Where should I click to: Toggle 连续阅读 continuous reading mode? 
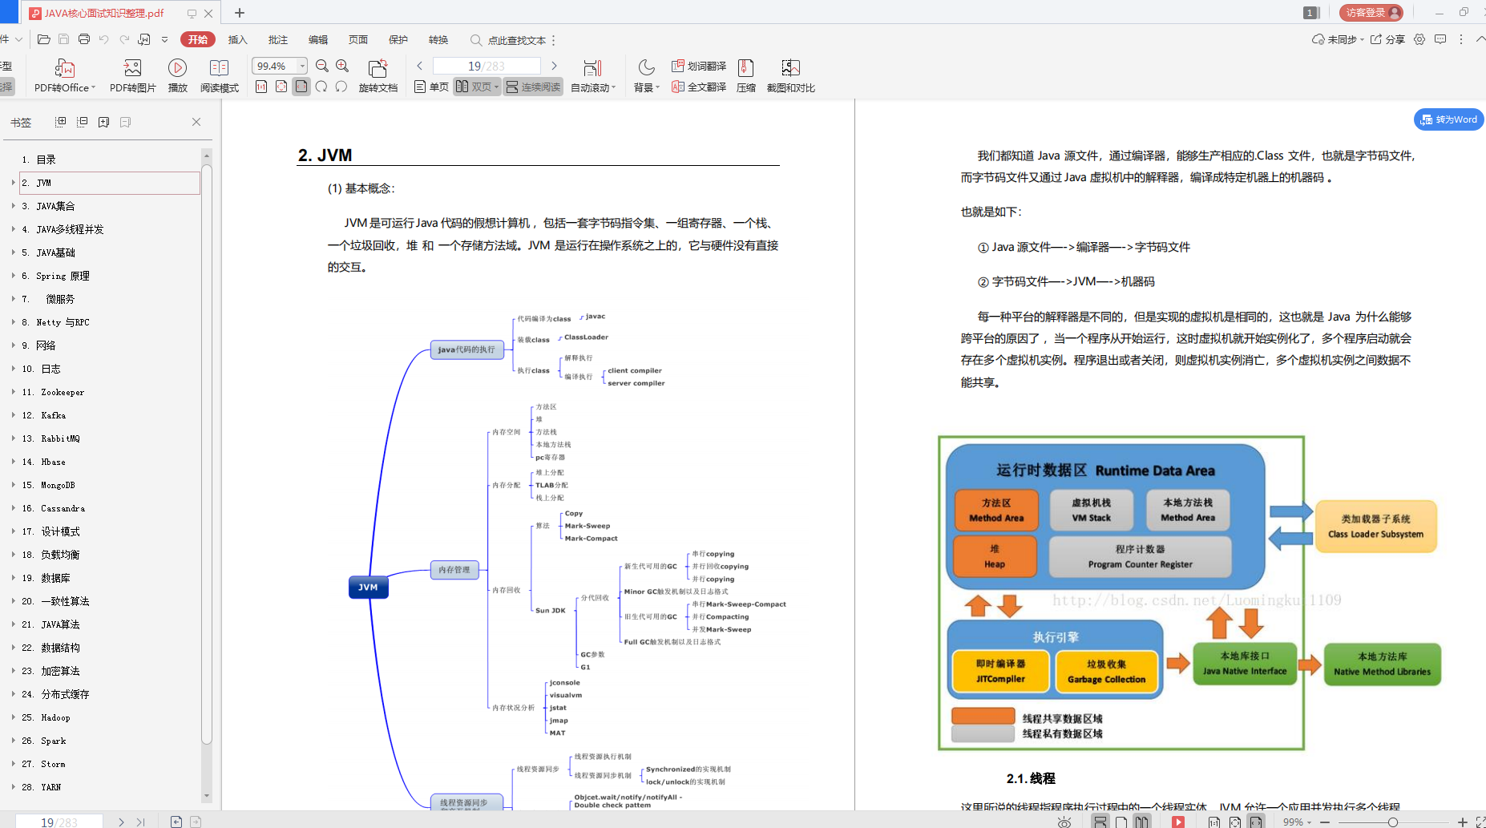533,87
